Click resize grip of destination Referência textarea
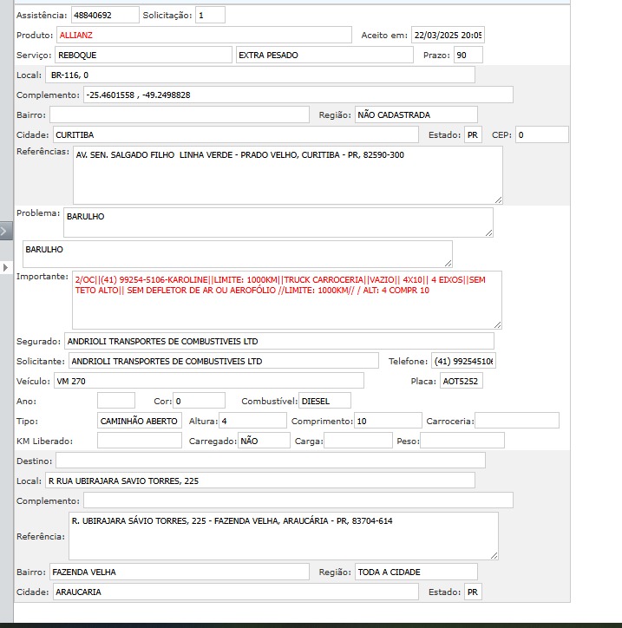 tap(494, 555)
